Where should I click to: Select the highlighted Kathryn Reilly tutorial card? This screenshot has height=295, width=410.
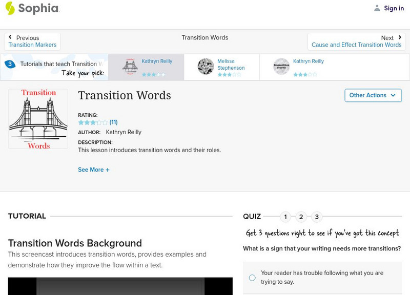click(x=149, y=67)
